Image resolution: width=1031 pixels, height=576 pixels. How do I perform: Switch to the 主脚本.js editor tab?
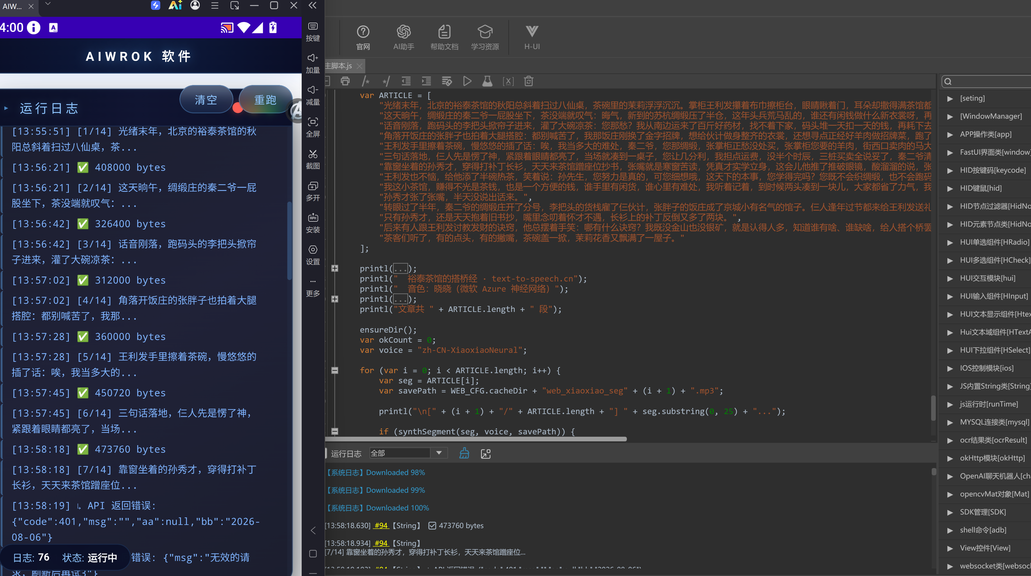point(339,66)
